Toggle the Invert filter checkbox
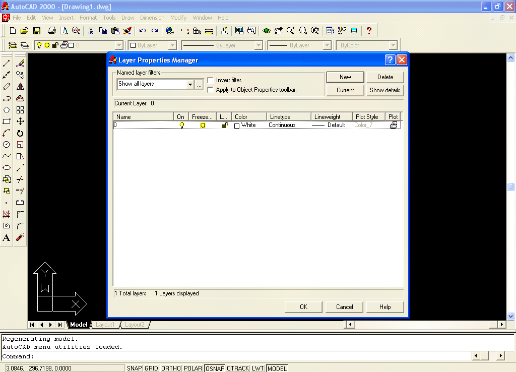This screenshot has height=372, width=516. click(x=210, y=80)
